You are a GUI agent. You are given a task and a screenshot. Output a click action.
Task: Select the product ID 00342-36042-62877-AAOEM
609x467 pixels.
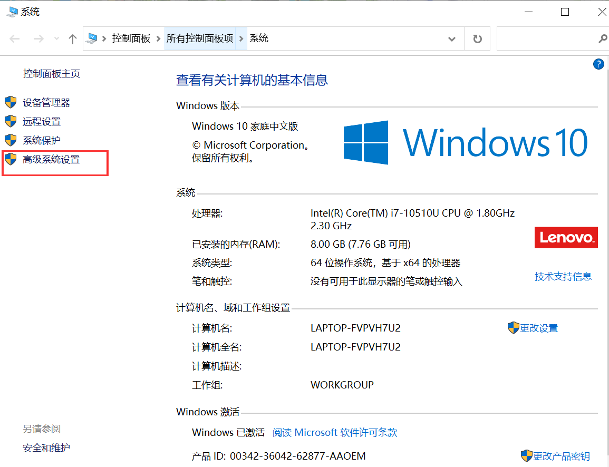coord(298,456)
